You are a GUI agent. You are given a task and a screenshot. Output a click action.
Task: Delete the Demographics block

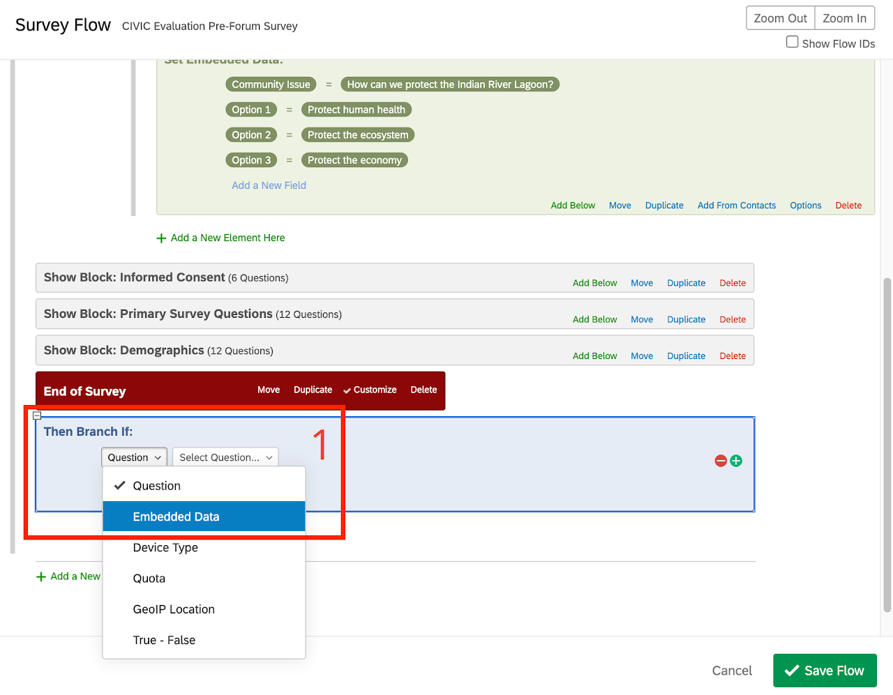coord(733,356)
